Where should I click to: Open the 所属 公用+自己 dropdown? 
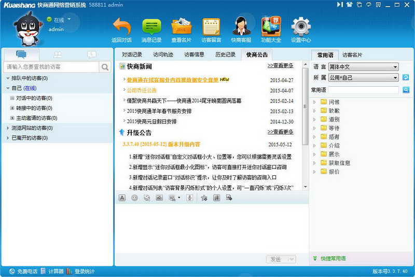364,77
